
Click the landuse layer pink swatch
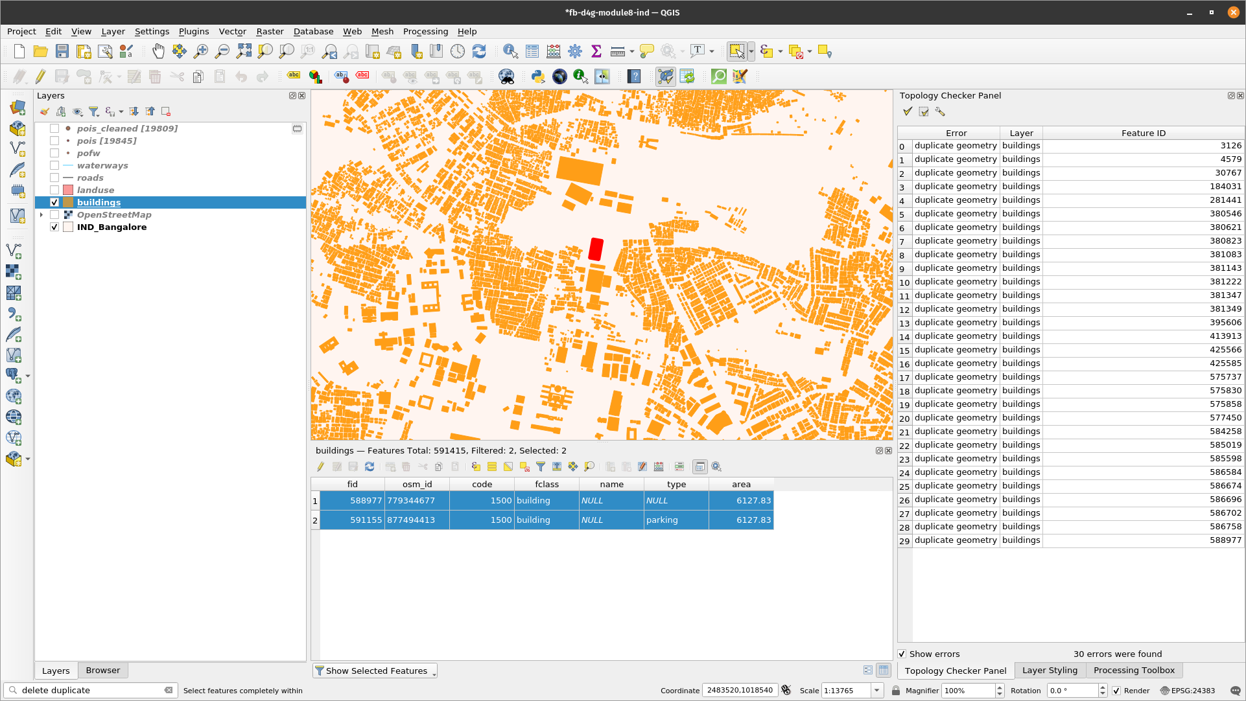pos(68,190)
